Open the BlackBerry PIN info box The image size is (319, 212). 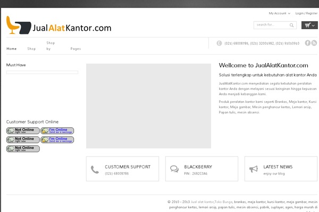click(x=202, y=169)
